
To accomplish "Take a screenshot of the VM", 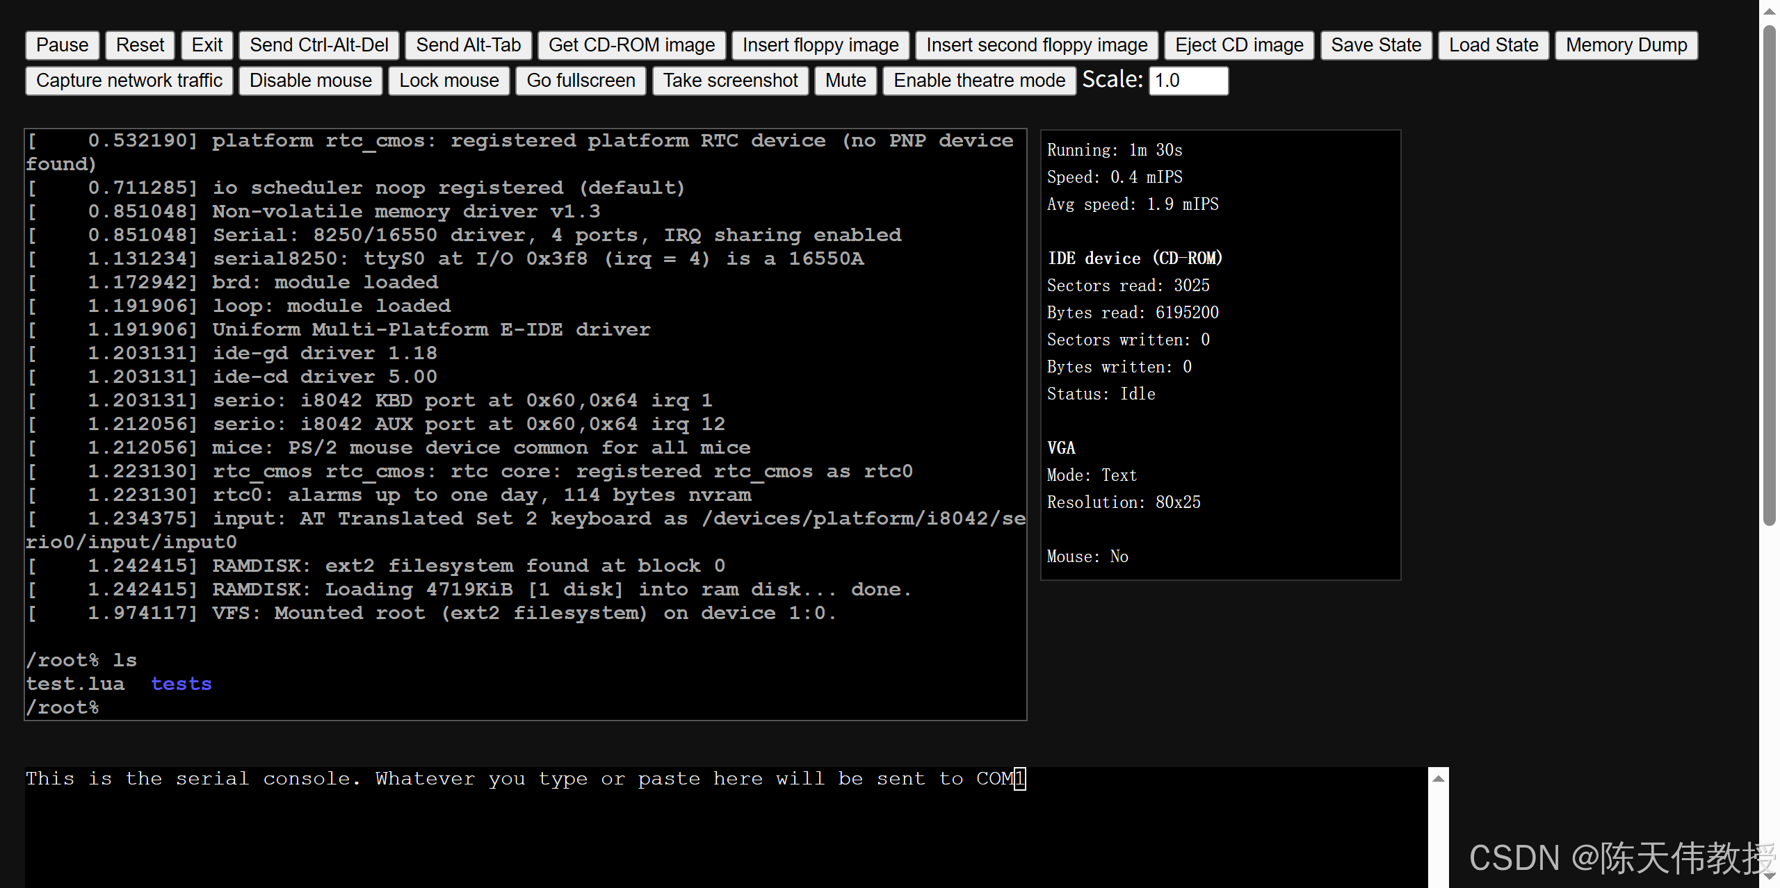I will point(730,81).
